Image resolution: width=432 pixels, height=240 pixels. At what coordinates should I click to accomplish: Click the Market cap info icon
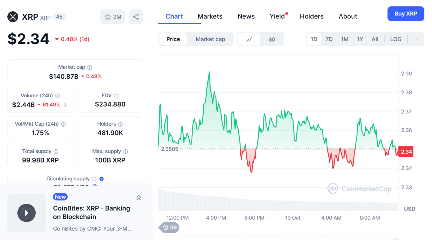pyautogui.click(x=90, y=68)
